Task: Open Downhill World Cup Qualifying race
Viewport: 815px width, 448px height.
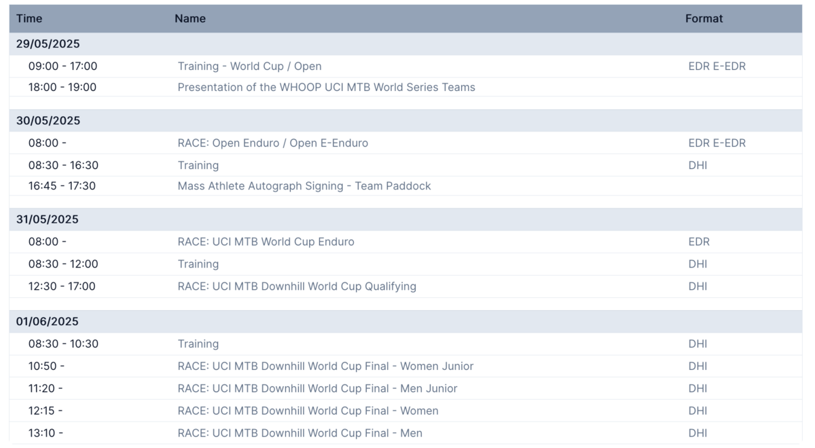Action: 297,286
